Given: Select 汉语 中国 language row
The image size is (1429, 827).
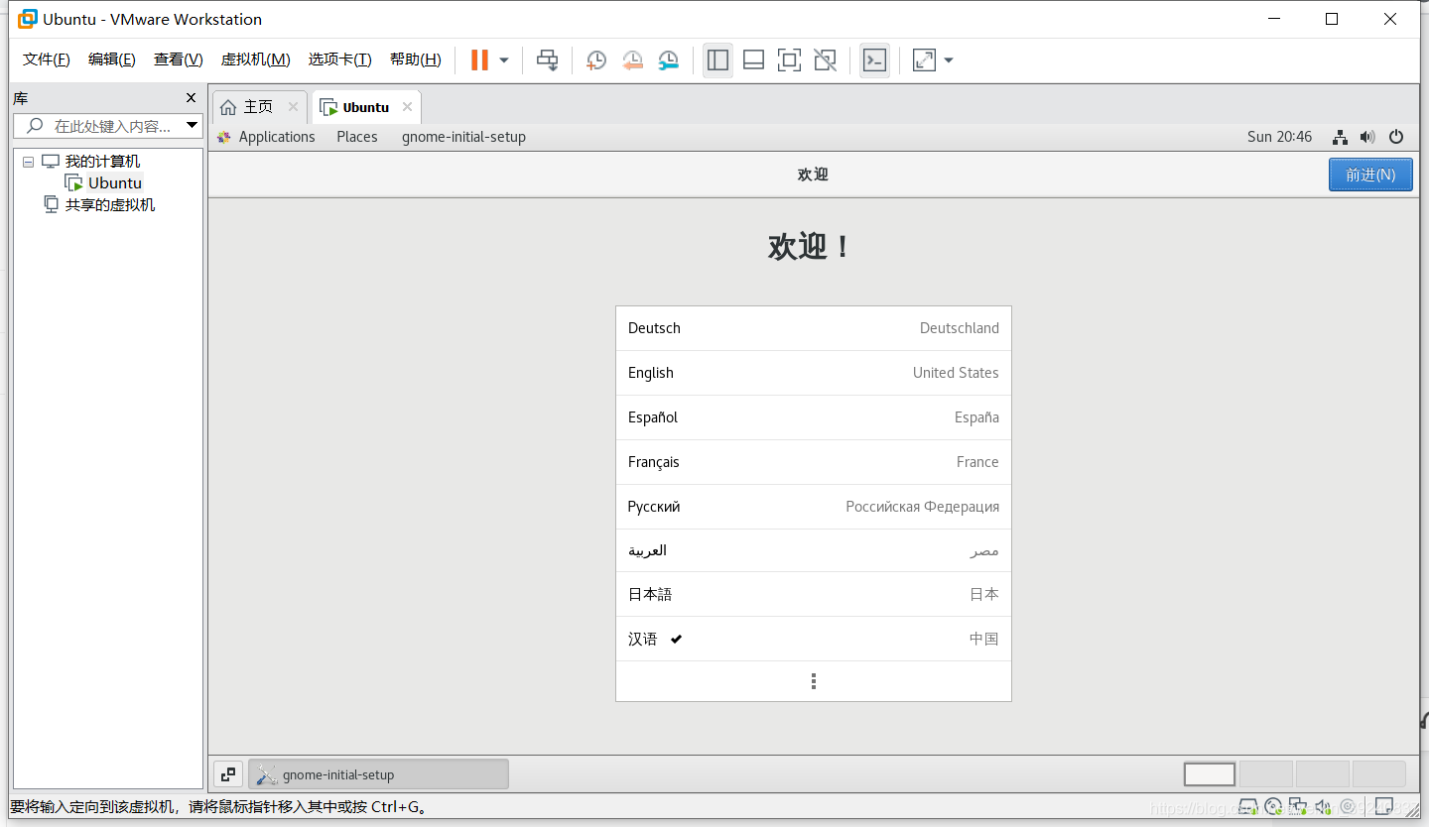Looking at the screenshot, I should pos(814,639).
